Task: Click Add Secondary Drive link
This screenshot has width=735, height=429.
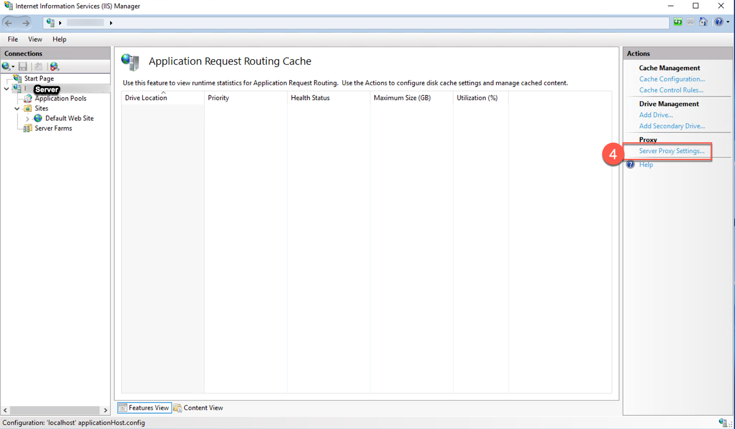Action: point(672,126)
